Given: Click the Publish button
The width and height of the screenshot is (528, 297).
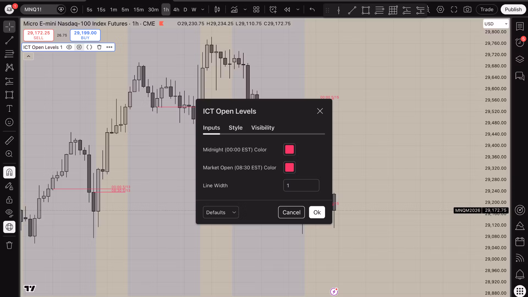Looking at the screenshot, I should [x=513, y=10].
